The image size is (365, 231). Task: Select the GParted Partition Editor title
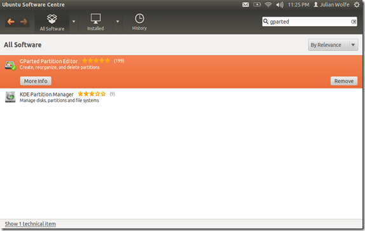(x=49, y=61)
